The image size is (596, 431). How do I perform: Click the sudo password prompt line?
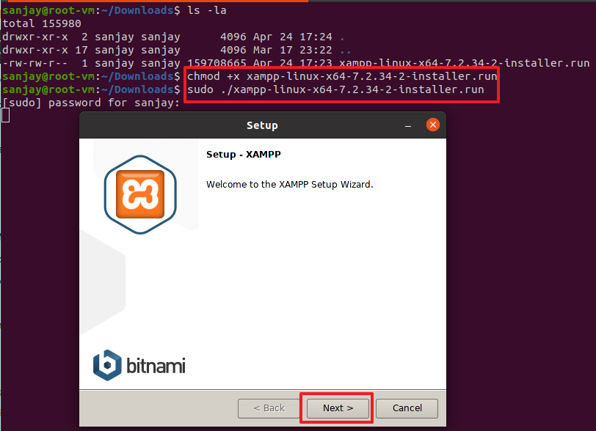90,103
